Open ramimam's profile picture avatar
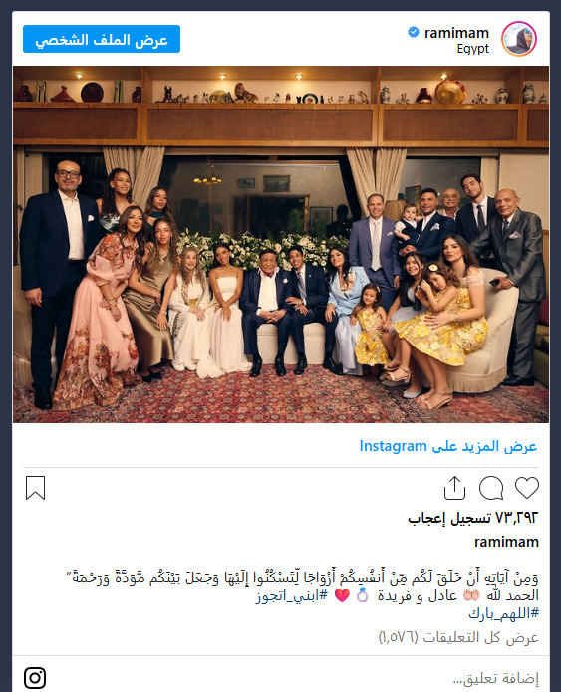This screenshot has height=692, width=561. 519,39
